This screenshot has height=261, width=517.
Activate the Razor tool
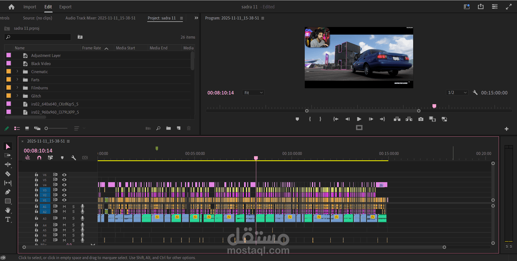(8, 174)
